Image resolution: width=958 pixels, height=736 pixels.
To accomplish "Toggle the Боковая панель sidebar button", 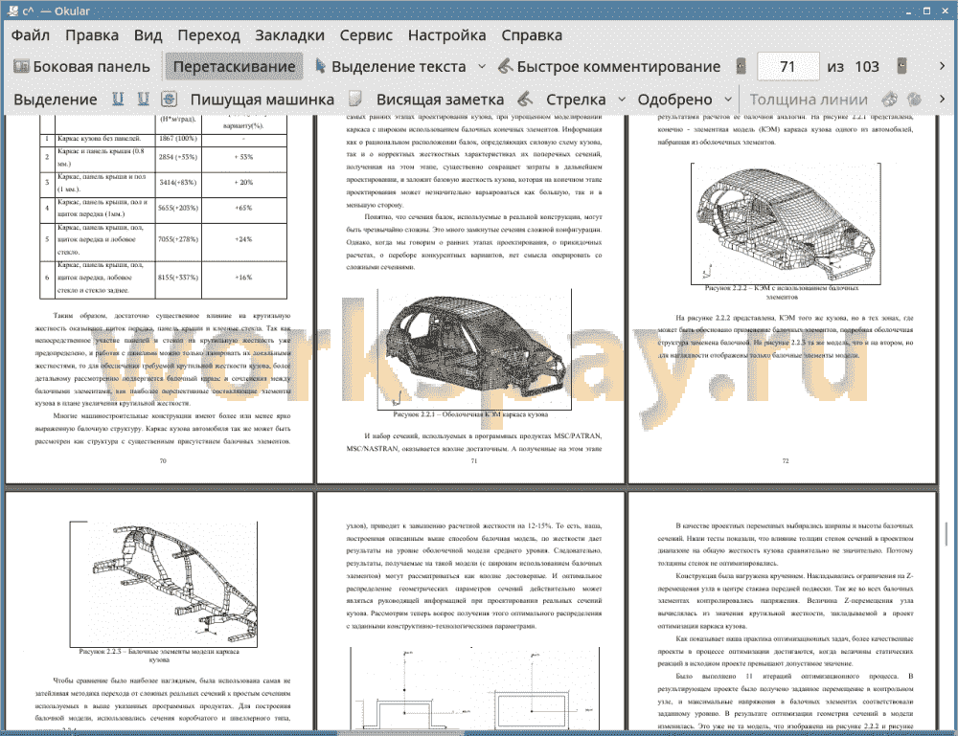I will (81, 67).
